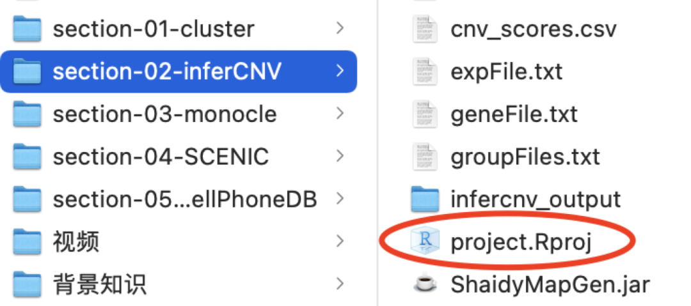Image resolution: width=691 pixels, height=306 pixels.
Task: Click the section-04-SCENIC folder icon
Action: click(x=27, y=157)
